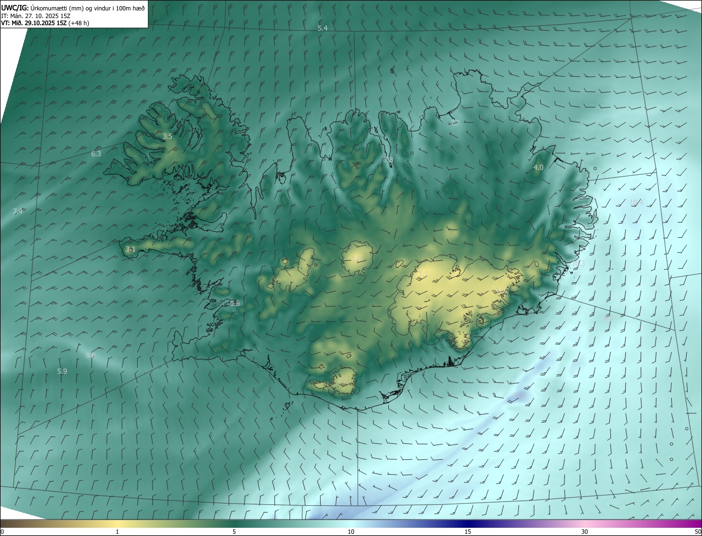Click the 'VT: Mið. 29.10.2025 15Z (+48 h)' line
The image size is (702, 536).
click(x=45, y=23)
